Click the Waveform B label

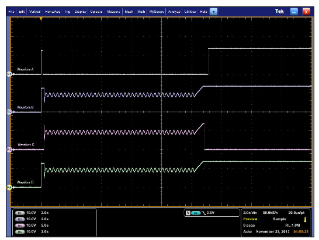pos(25,107)
